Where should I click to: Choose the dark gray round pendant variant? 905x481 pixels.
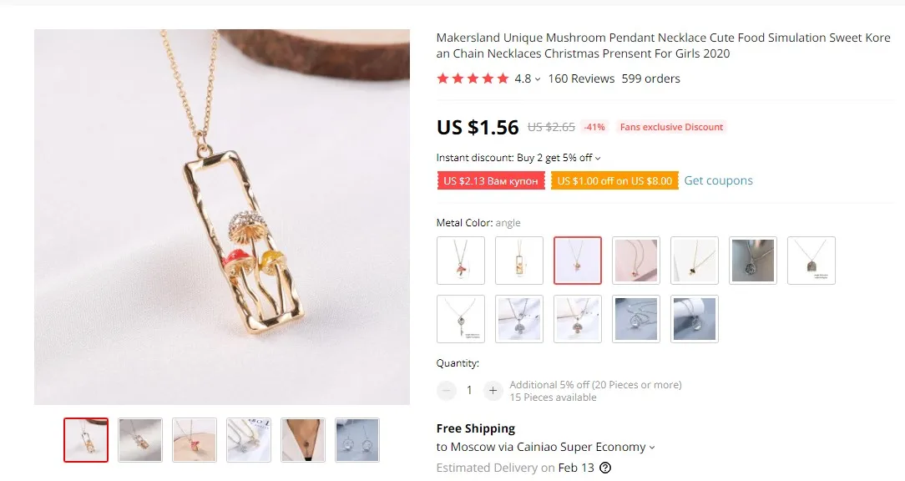point(752,261)
